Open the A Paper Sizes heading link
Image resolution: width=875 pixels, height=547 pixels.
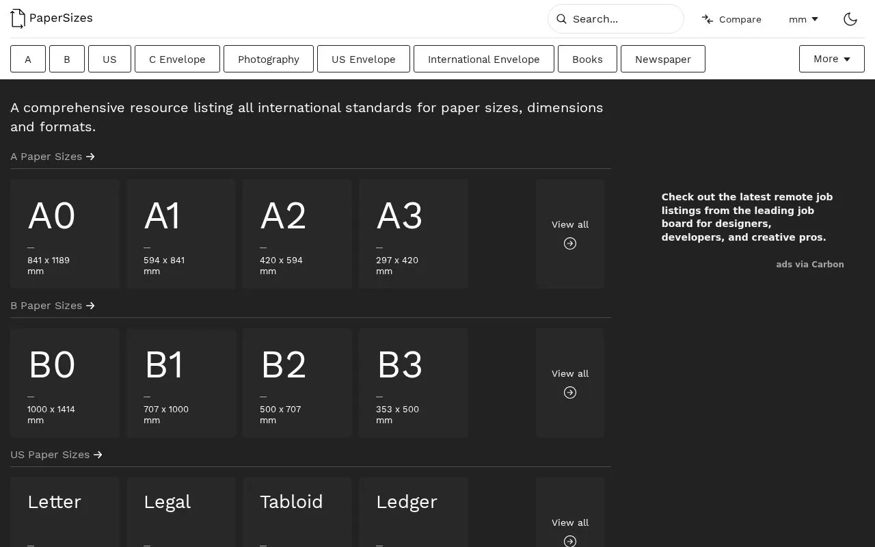coord(53,157)
